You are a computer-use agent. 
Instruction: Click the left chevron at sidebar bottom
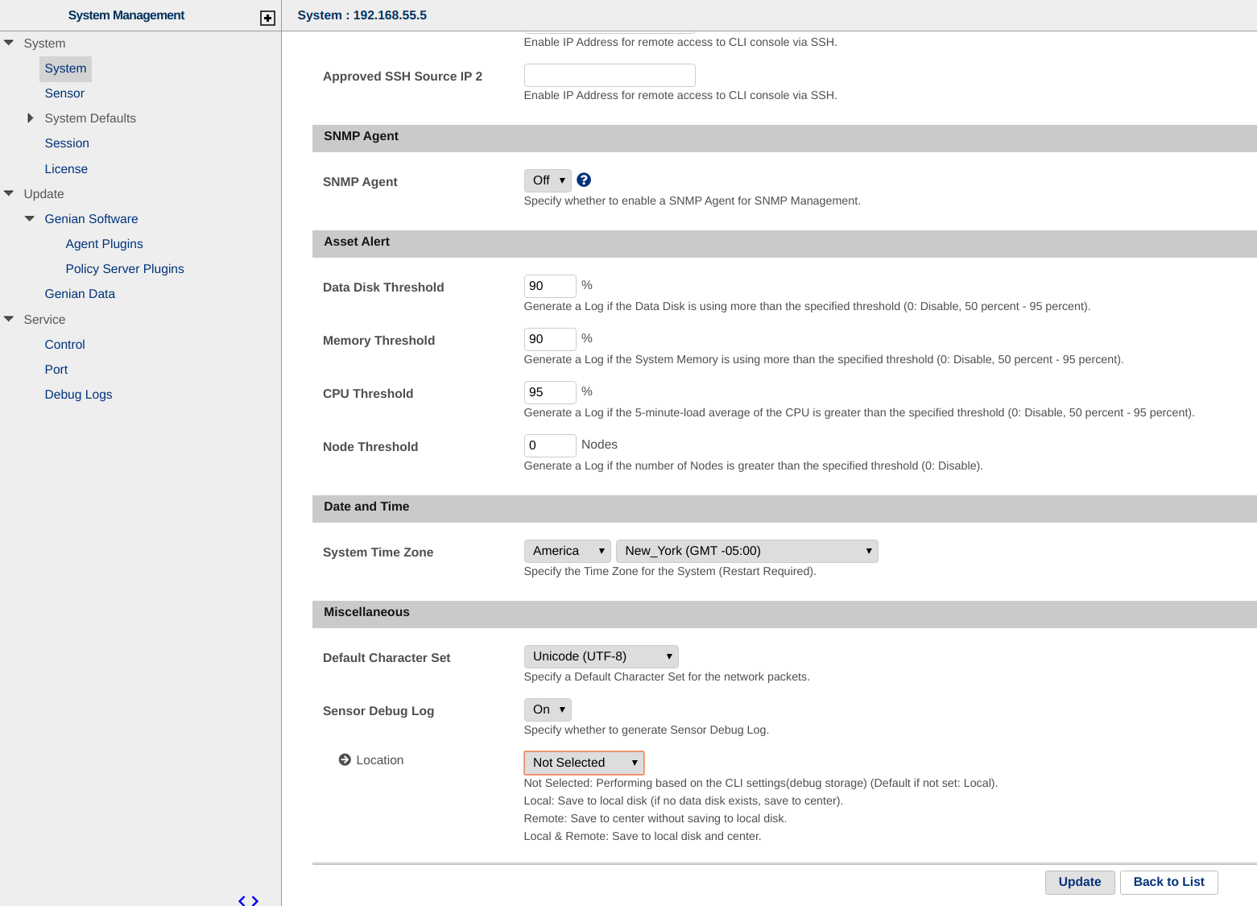[x=242, y=900]
